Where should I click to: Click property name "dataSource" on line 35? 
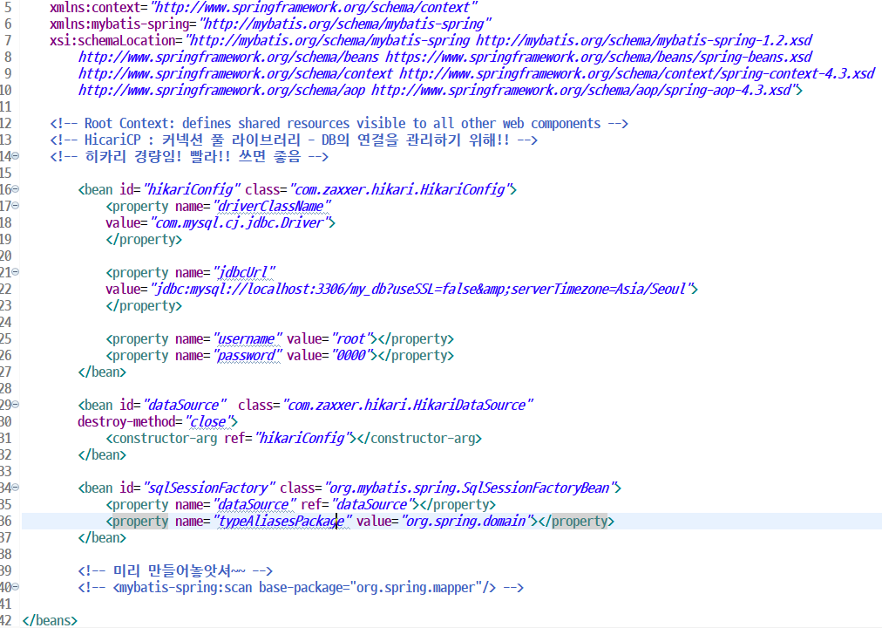254,505
